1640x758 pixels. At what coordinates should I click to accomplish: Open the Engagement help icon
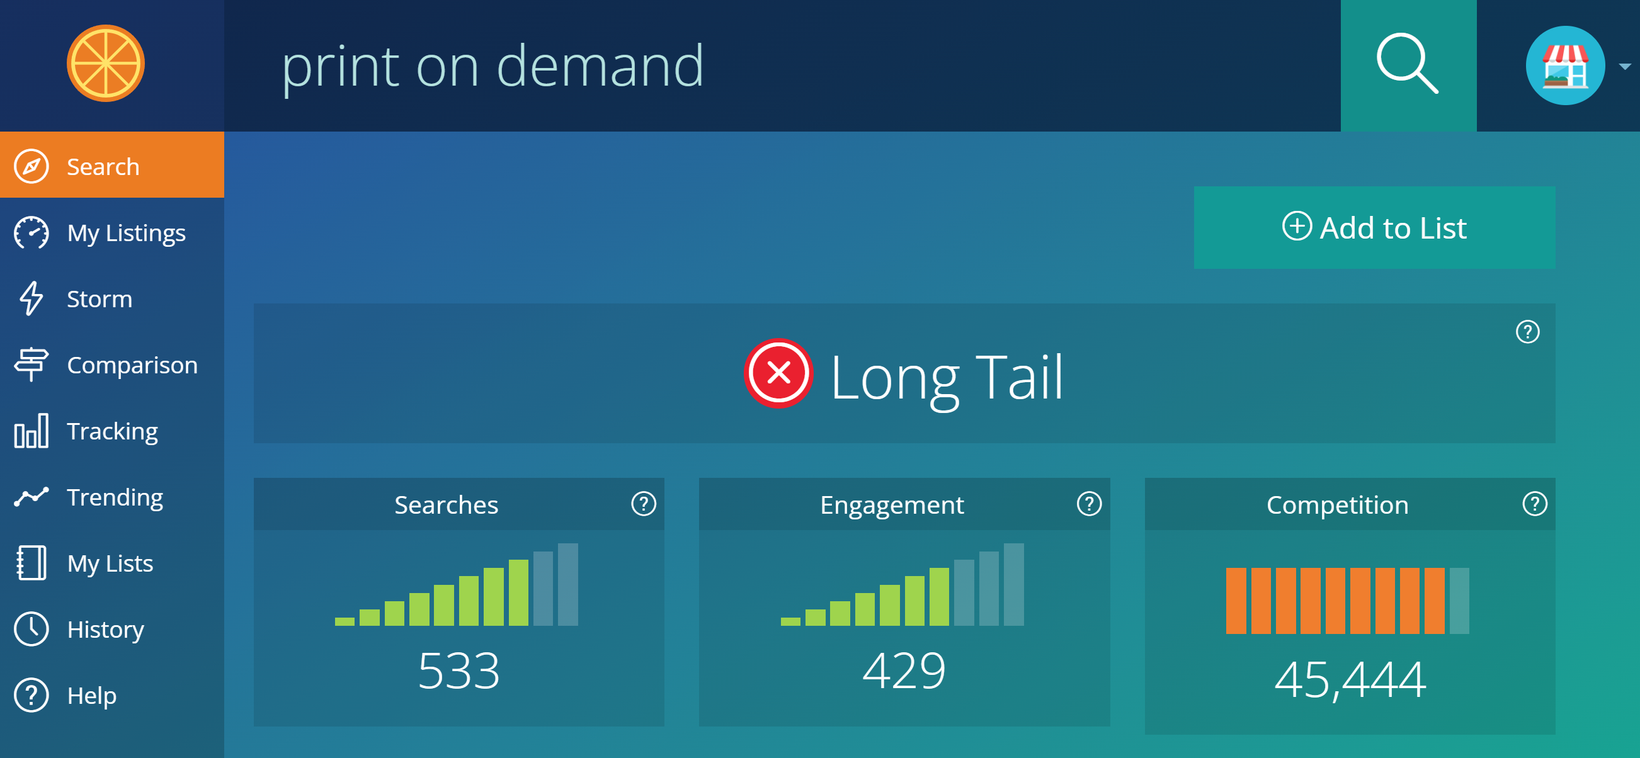pyautogui.click(x=1089, y=504)
